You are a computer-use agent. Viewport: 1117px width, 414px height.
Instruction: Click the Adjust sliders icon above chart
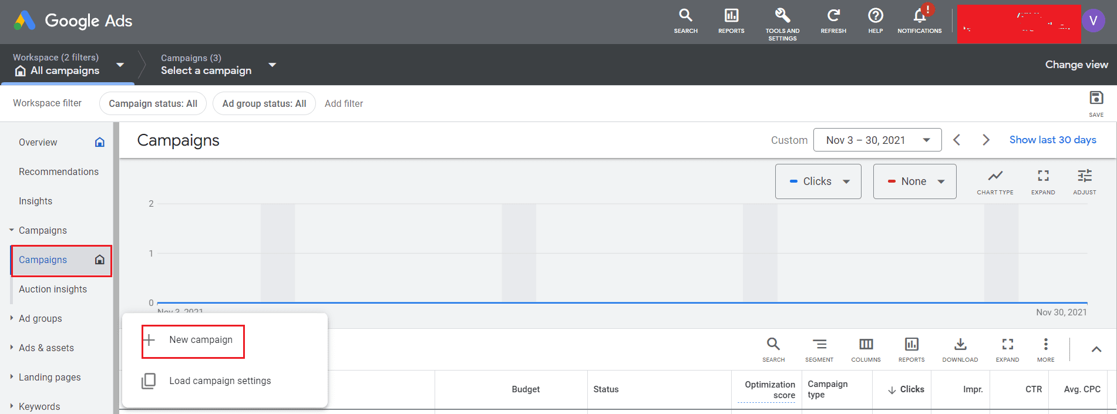point(1085,176)
